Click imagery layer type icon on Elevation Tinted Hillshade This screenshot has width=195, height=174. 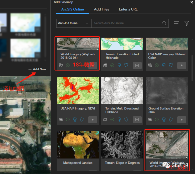pos(105,65)
